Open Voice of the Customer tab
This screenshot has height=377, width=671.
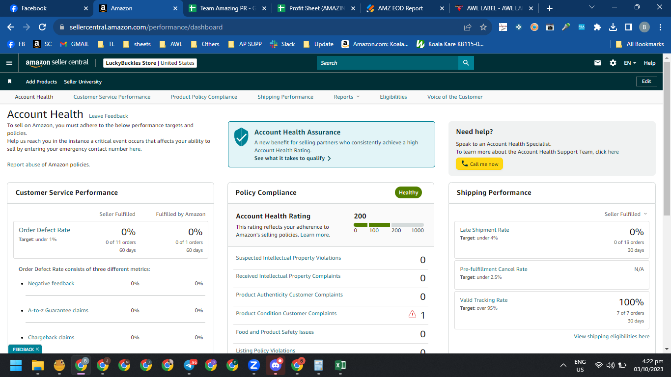[x=455, y=97]
